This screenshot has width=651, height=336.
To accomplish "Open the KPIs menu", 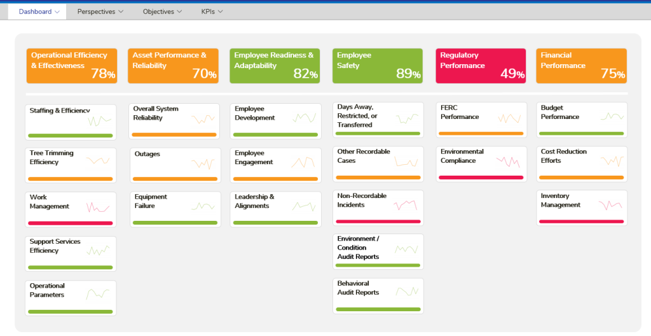I will coord(212,11).
